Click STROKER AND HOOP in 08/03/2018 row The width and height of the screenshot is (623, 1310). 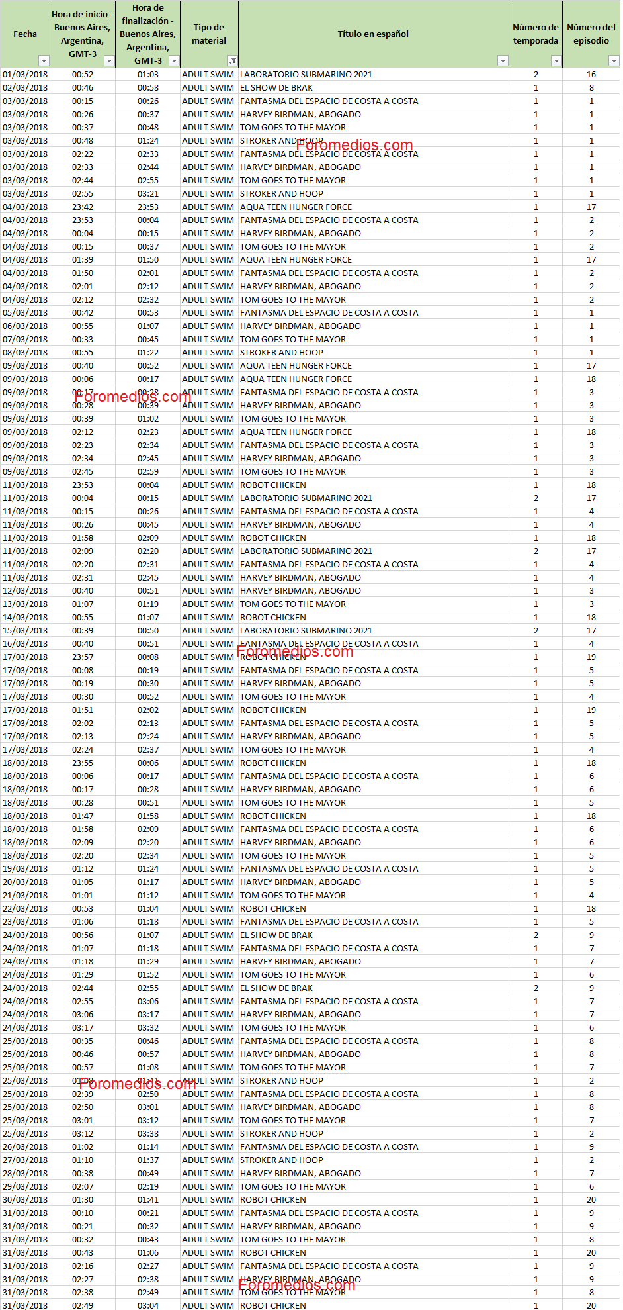pos(282,352)
